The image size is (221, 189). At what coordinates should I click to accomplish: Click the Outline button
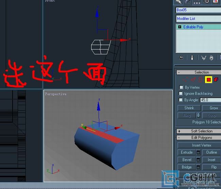click(211, 152)
